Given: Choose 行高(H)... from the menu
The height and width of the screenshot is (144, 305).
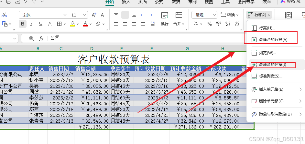Looking at the screenshot, I should point(275,28).
